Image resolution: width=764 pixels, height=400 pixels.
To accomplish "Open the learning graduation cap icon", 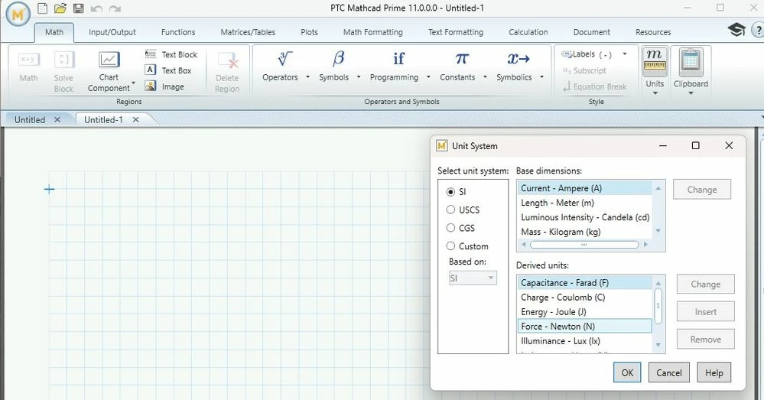I will coord(736,30).
